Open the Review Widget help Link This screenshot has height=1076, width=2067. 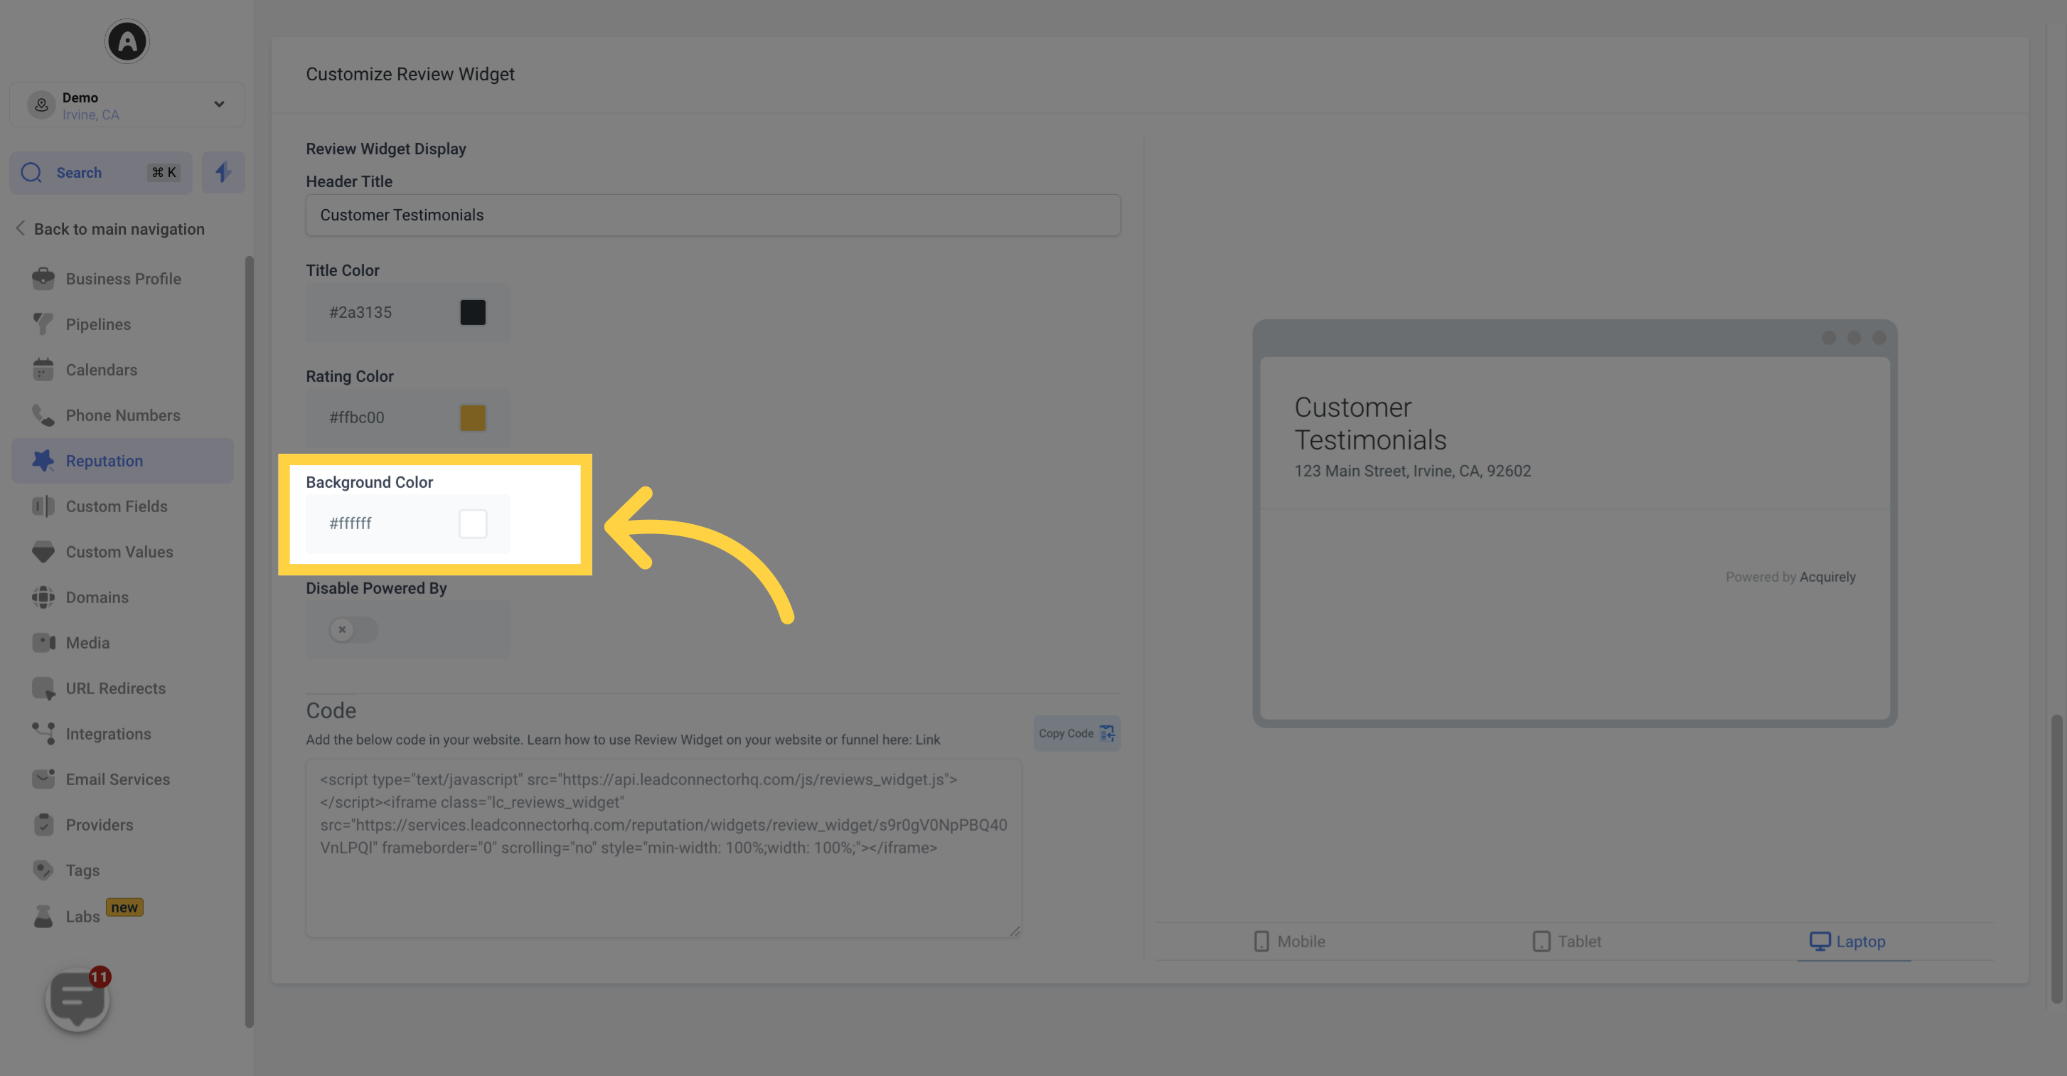point(928,740)
